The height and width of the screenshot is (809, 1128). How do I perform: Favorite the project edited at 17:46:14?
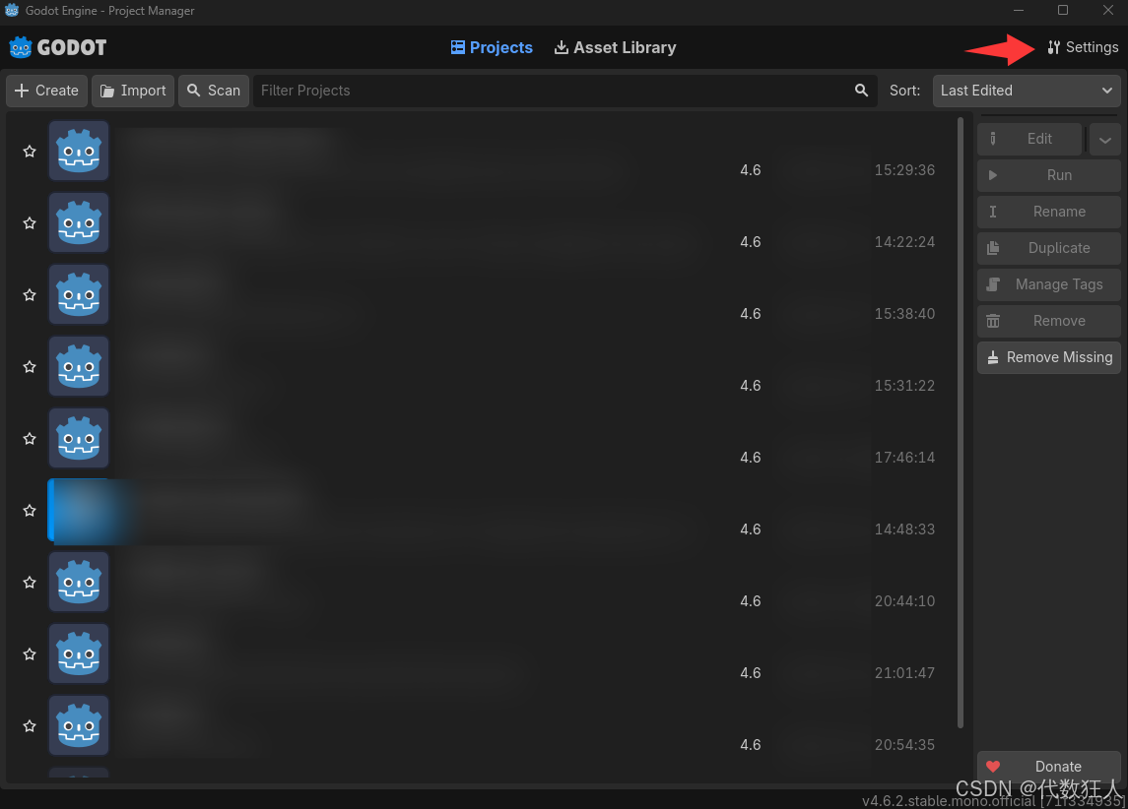(x=30, y=438)
